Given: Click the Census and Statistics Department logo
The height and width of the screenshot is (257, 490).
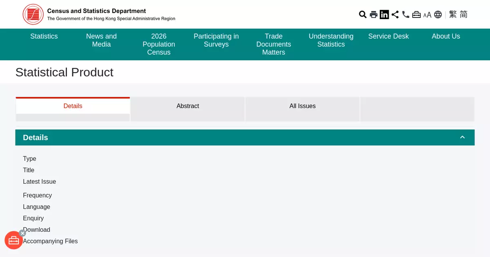Looking at the screenshot, I should point(33,14).
